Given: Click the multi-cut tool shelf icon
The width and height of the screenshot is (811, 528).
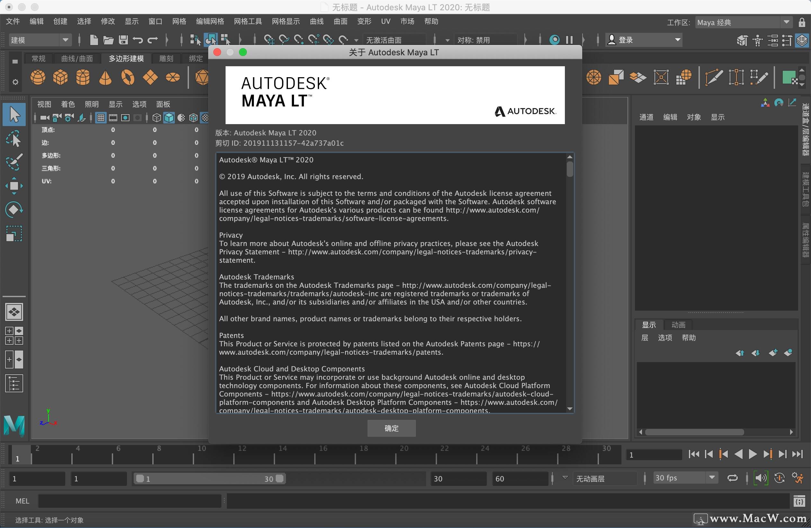Looking at the screenshot, I should coord(714,77).
